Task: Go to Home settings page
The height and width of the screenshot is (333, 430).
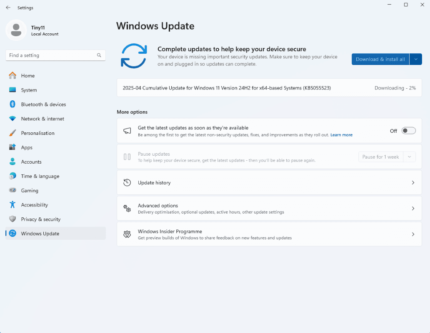Action: [x=55, y=76]
